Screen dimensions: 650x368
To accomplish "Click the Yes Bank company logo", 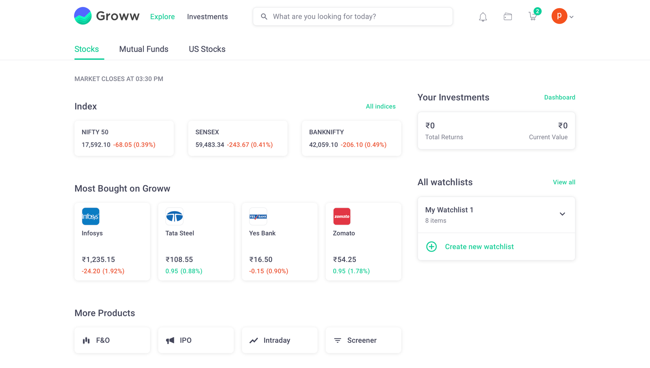I will tap(258, 216).
